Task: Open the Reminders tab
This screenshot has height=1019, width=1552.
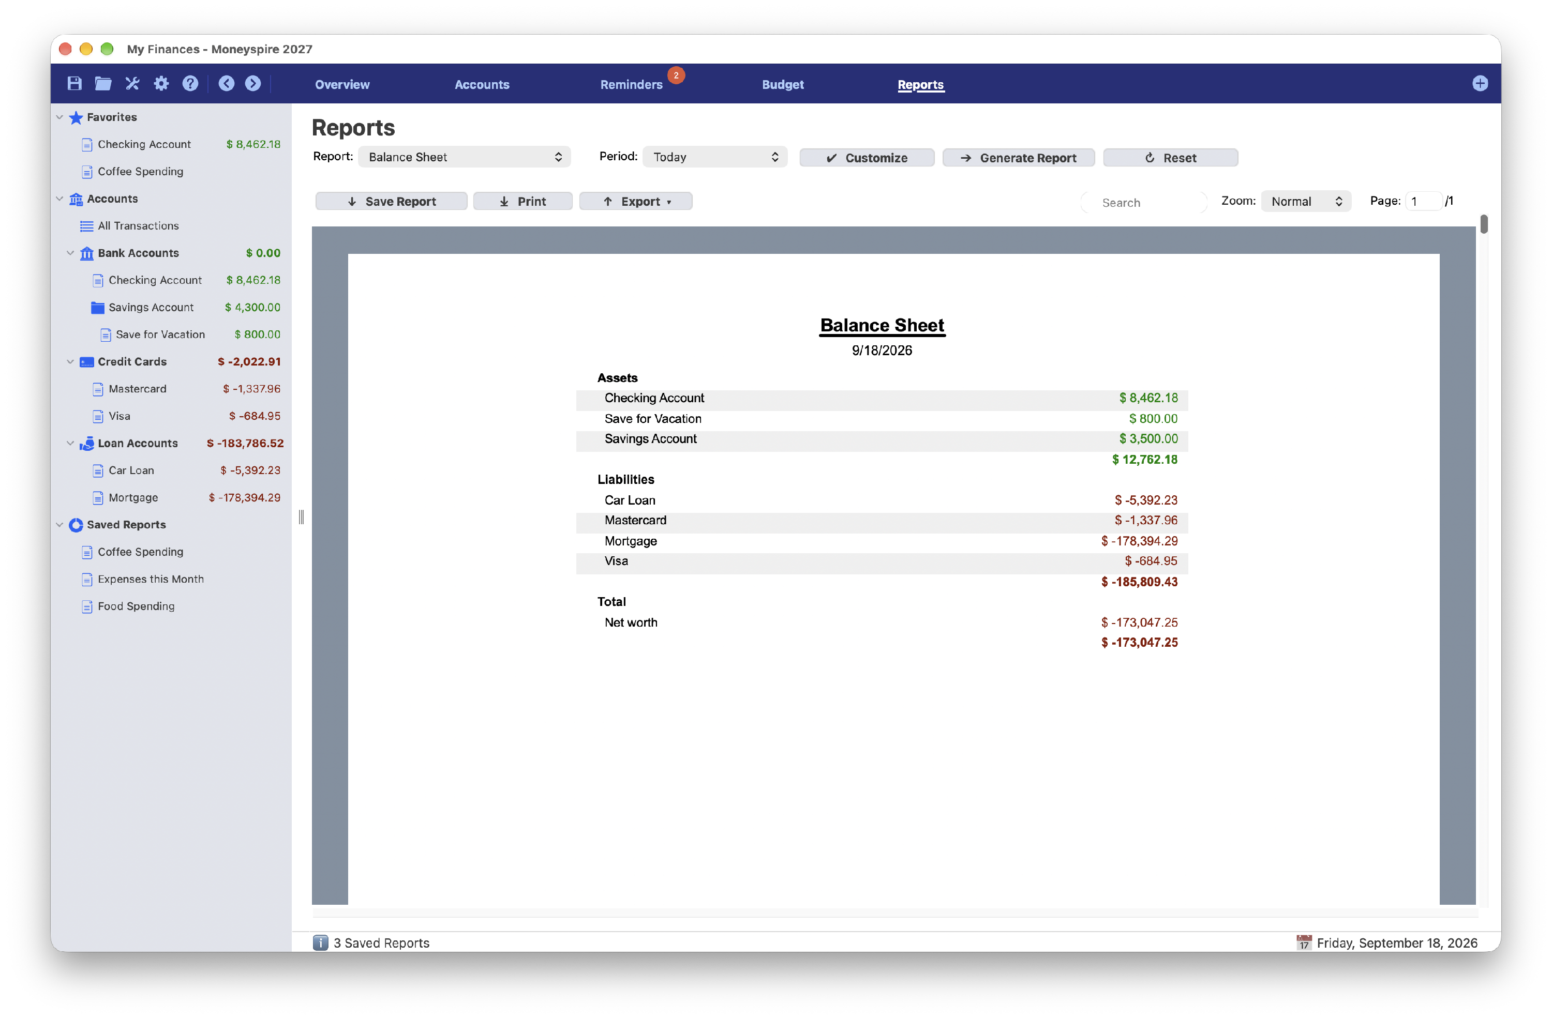Action: point(631,85)
